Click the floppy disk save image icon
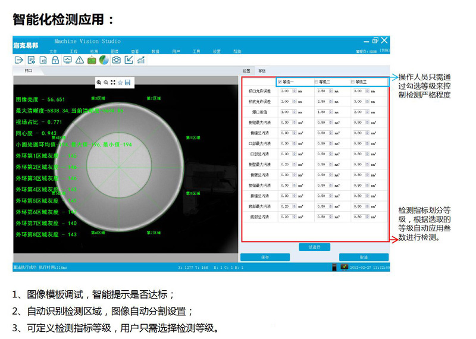Screen dimensions: 476x339 [127, 82]
